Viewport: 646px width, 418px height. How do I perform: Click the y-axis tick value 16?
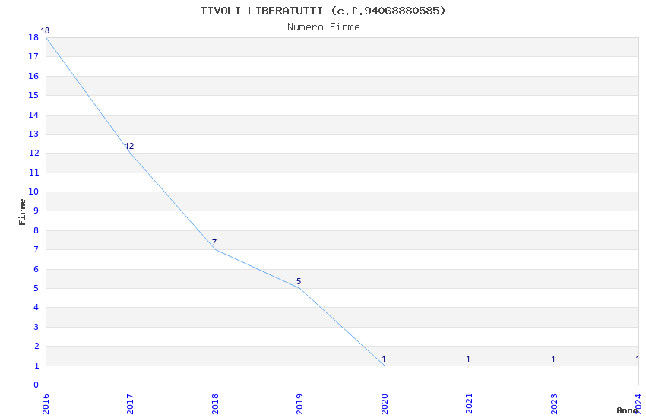point(33,76)
